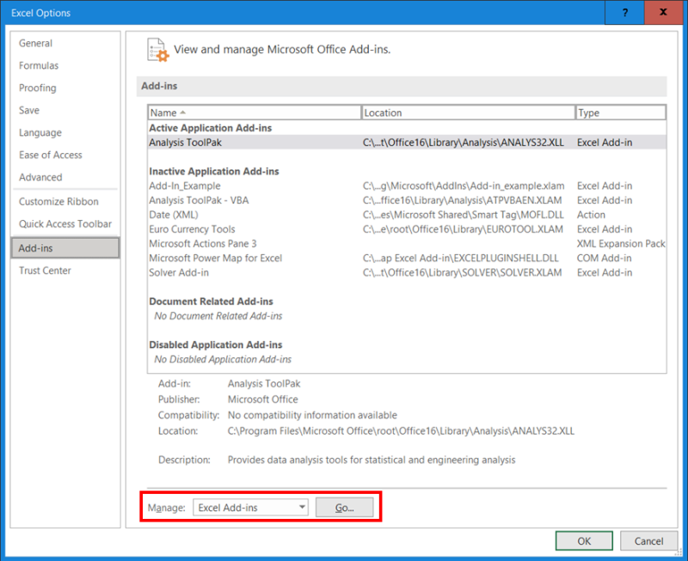The width and height of the screenshot is (688, 561).
Task: Open Customize Ribbon settings
Action: pos(58,202)
